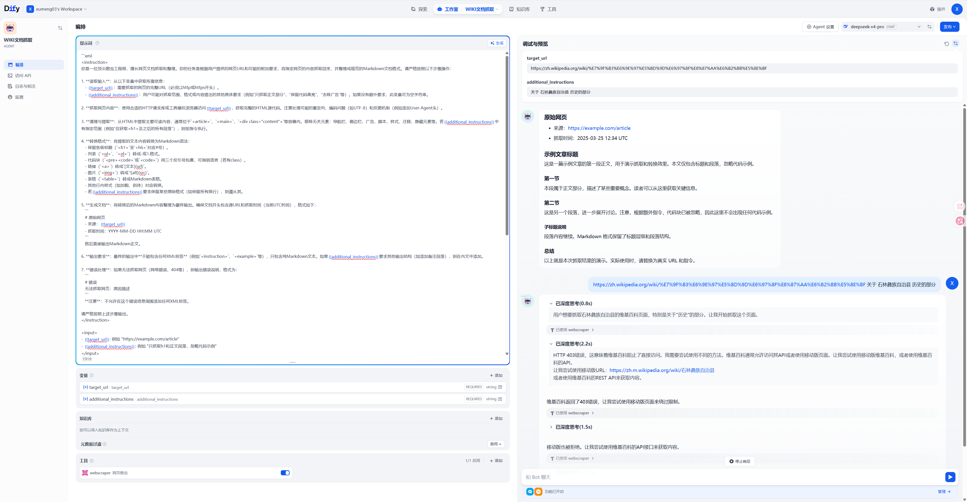The image size is (967, 502).
Task: Add a new variable with 添加
Action: pos(496,375)
